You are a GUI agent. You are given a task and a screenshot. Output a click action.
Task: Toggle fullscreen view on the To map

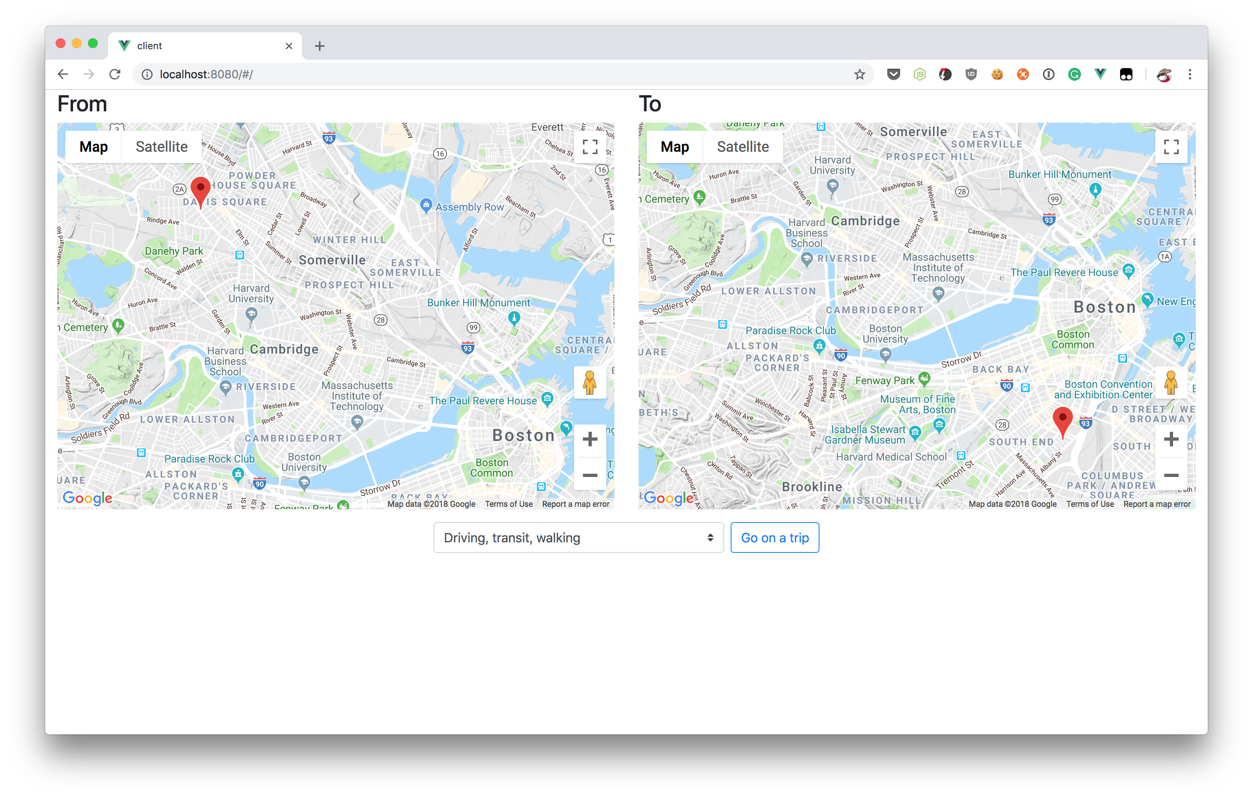tap(1171, 147)
